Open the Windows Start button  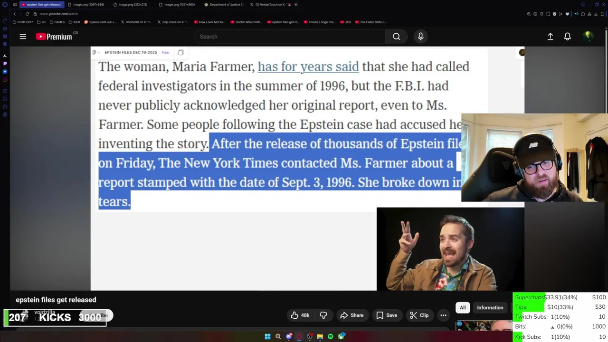pyautogui.click(x=267, y=337)
